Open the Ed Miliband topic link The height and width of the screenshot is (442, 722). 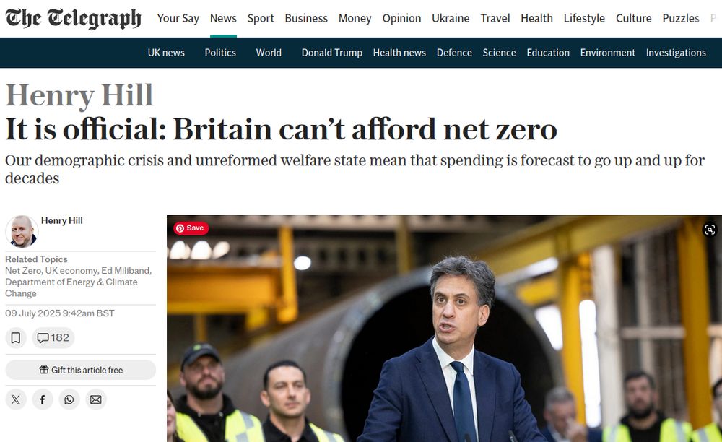pyautogui.click(x=126, y=270)
